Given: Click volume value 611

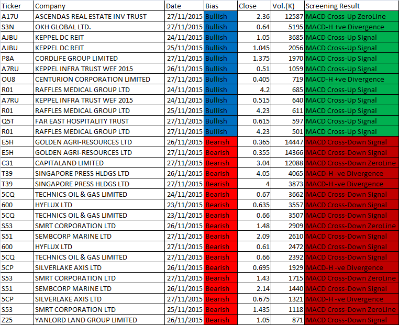Looking at the screenshot, I should tap(287, 110).
